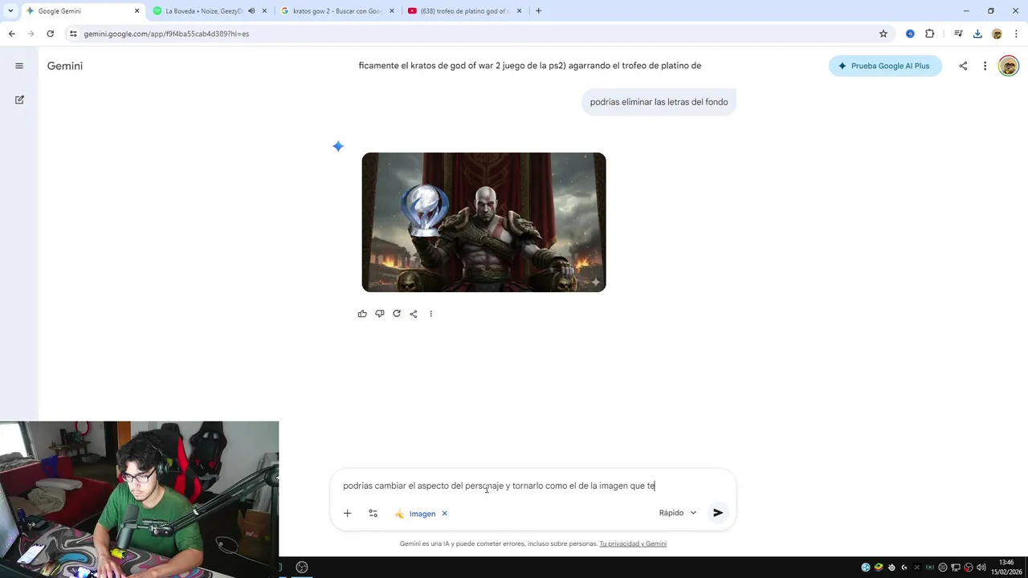Open Tu privacidad y Gemini link

pyautogui.click(x=633, y=543)
